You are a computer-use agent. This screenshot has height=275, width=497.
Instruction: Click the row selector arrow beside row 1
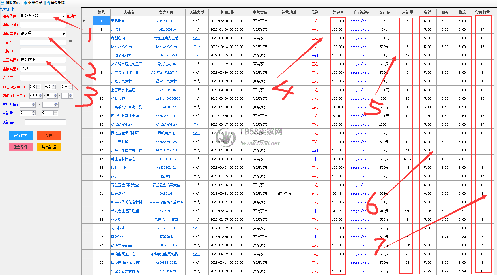(84, 21)
